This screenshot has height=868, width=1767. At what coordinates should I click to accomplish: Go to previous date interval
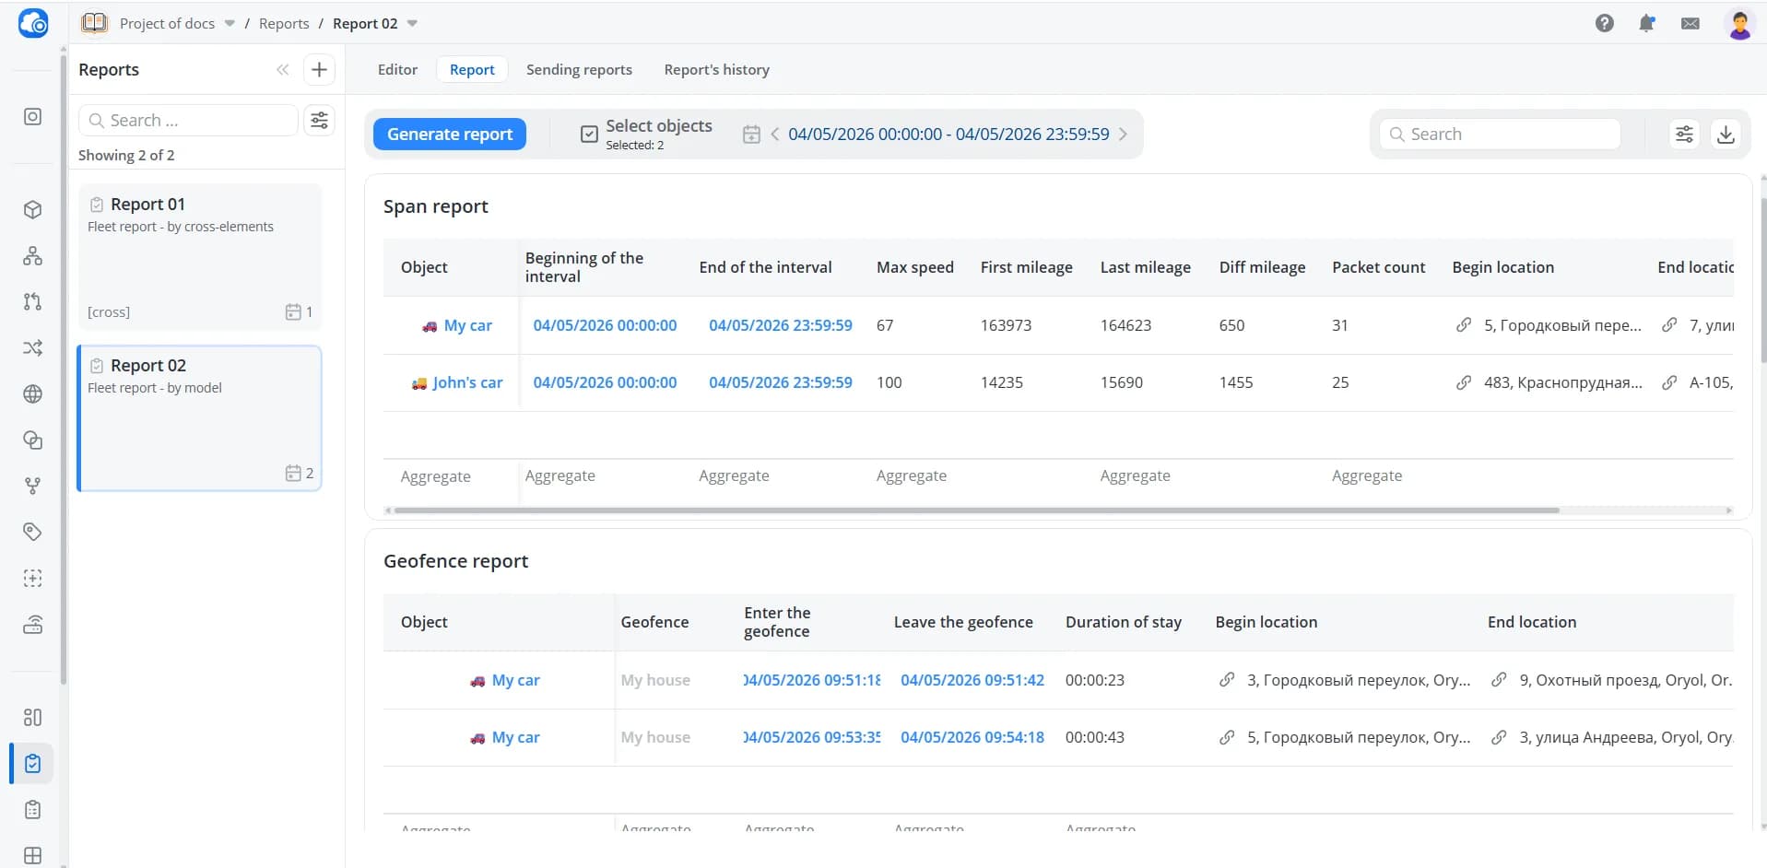774,135
